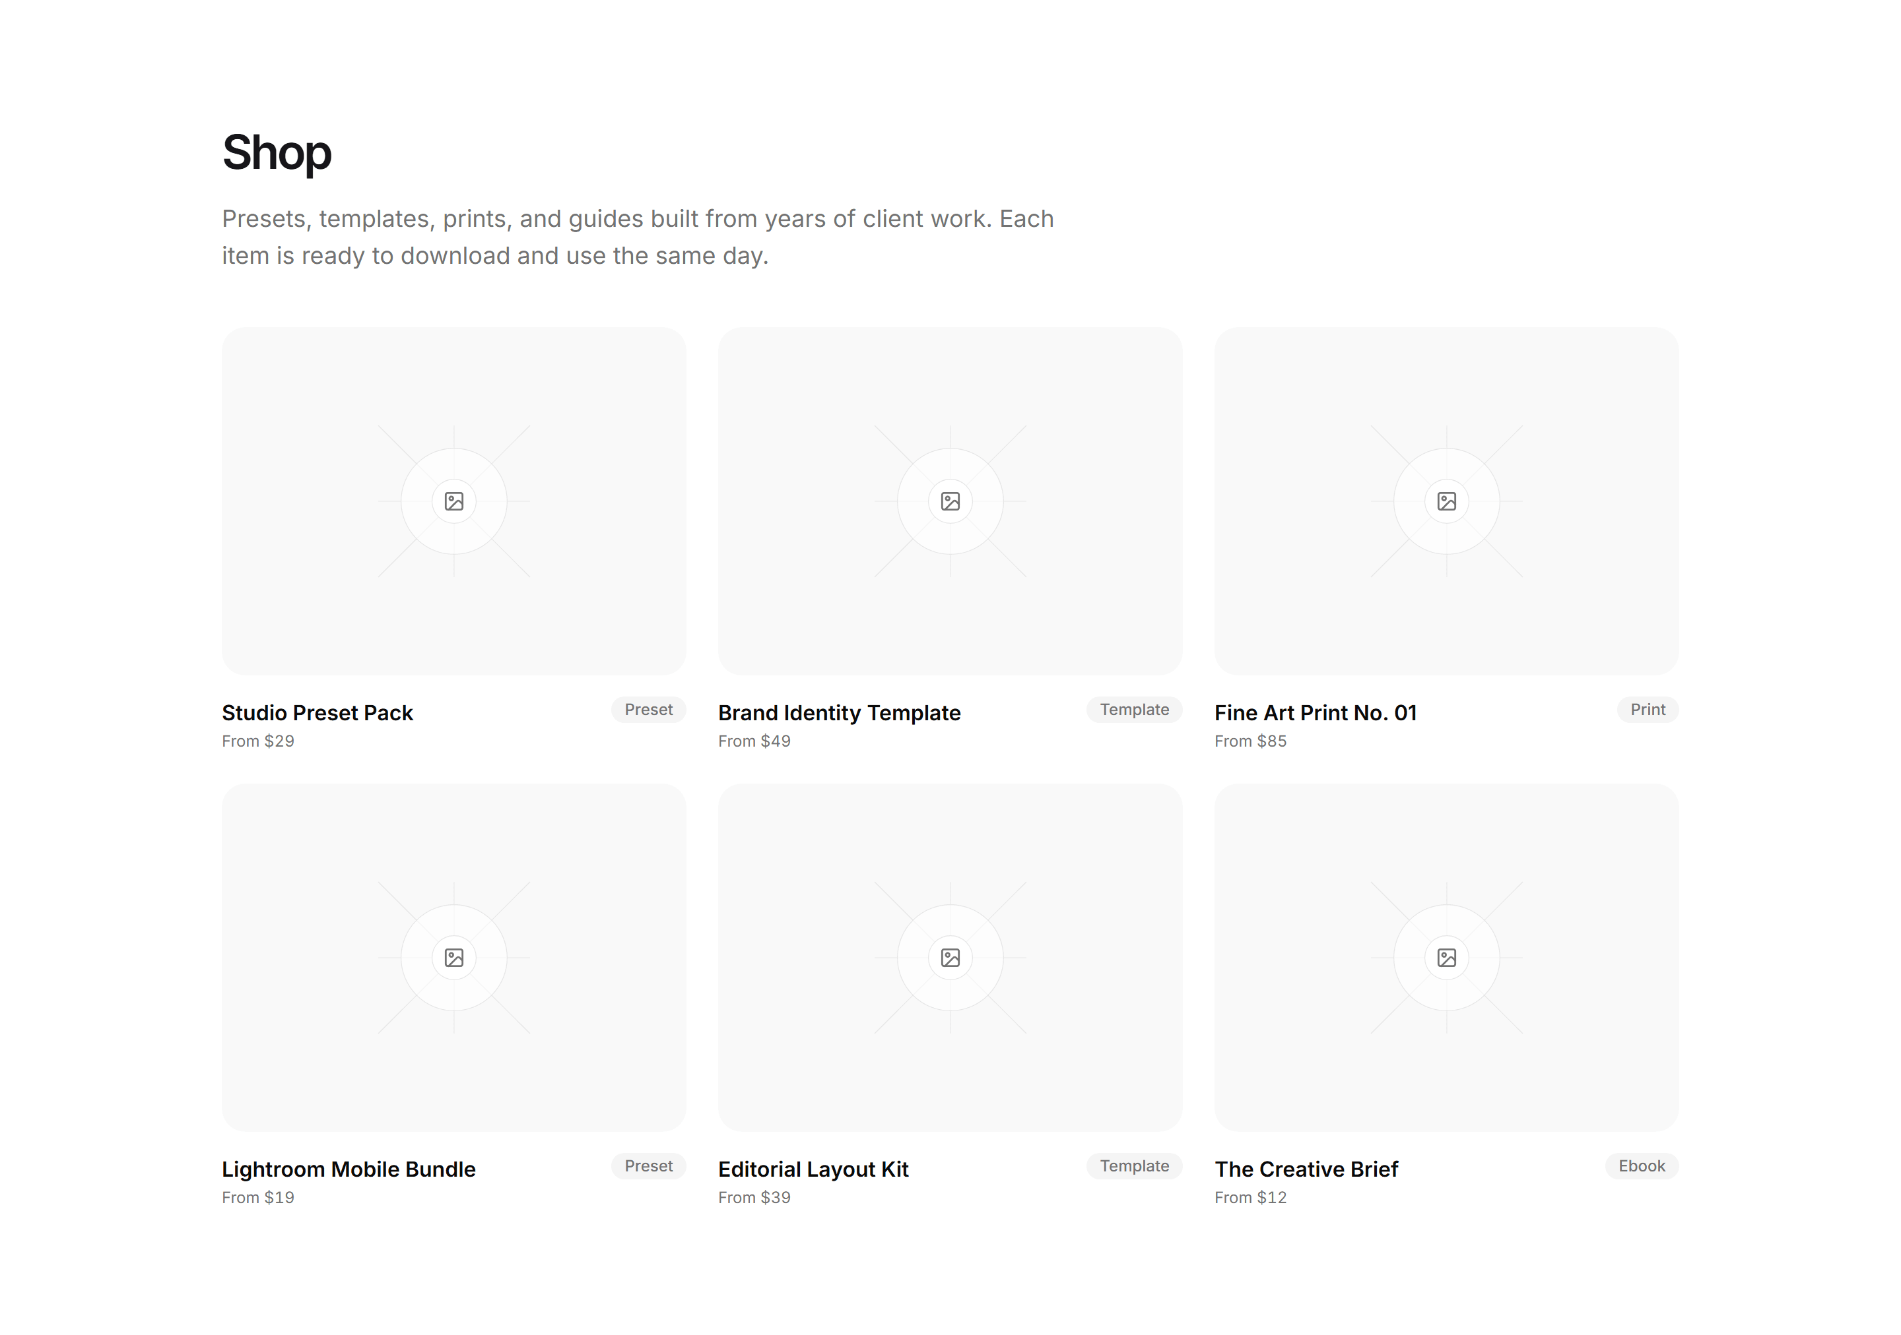Click the Lightroom Mobile Bundle title

(349, 1169)
